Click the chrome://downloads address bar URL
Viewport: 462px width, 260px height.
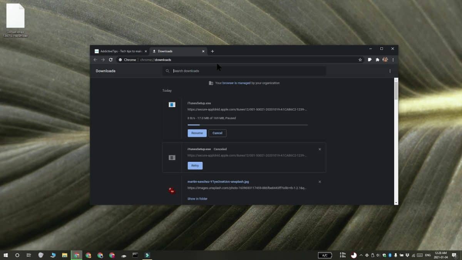(156, 60)
